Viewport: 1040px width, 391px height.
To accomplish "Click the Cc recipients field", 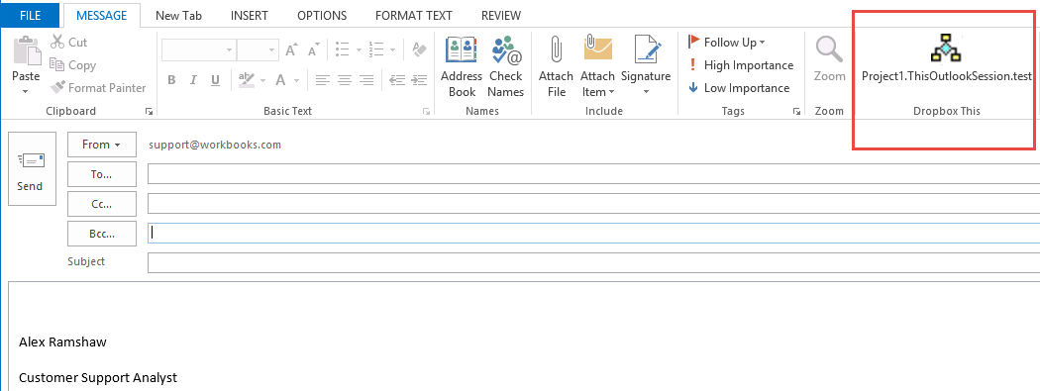I will pyautogui.click(x=593, y=204).
